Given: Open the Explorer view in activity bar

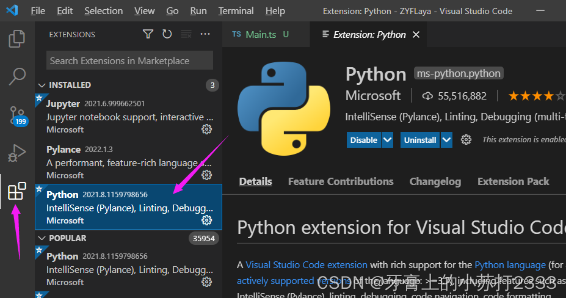Looking at the screenshot, I should 16,38.
